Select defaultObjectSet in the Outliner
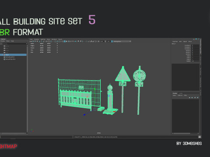Screen dimensions: 210x157 pyautogui.click(x=10, y=59)
